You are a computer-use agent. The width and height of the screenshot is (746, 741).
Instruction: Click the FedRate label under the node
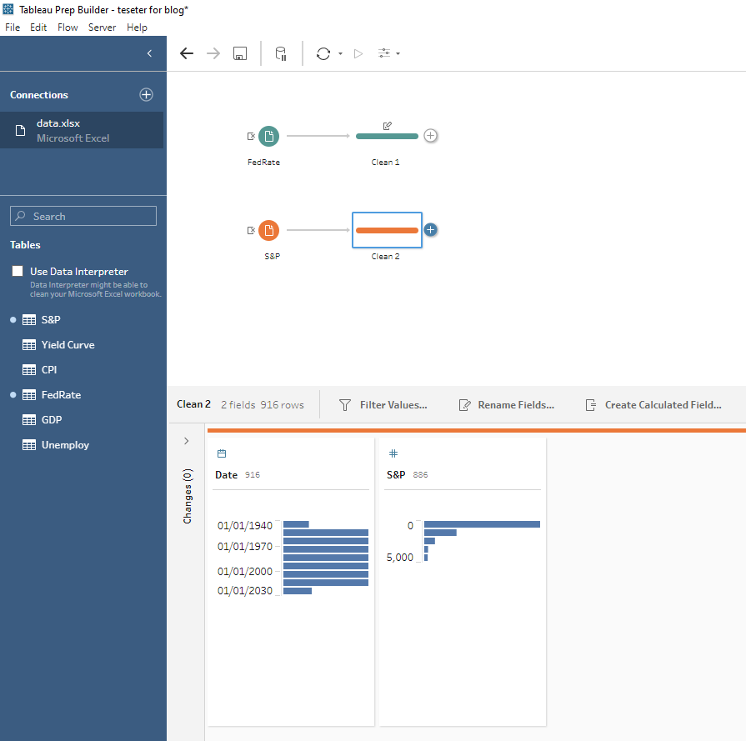pos(263,163)
